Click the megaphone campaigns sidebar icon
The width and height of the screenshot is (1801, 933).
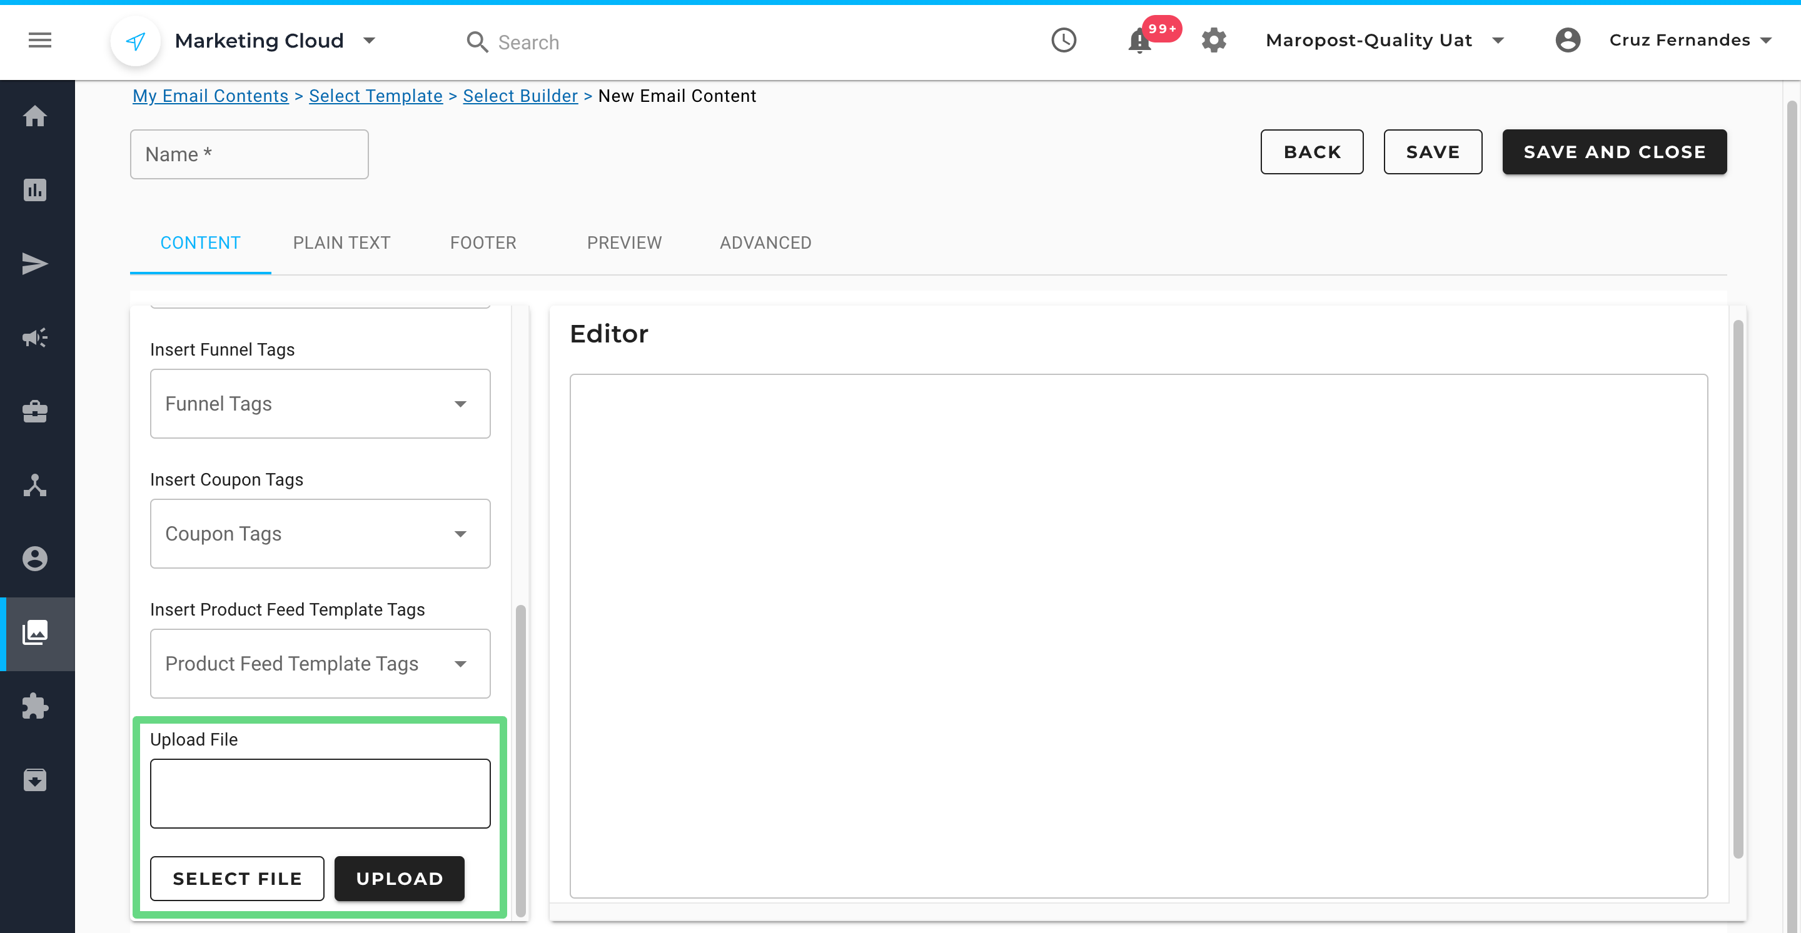[x=35, y=338]
